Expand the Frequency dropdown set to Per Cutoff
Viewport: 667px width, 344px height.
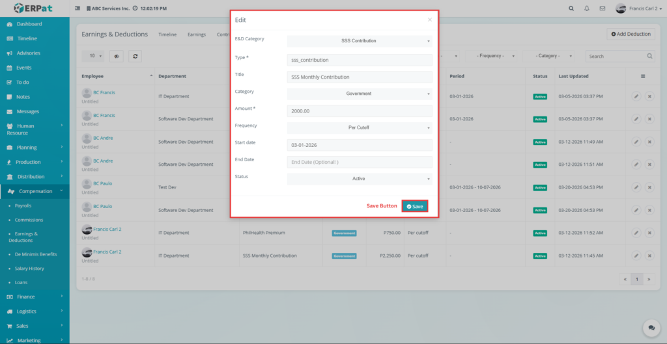(x=360, y=127)
